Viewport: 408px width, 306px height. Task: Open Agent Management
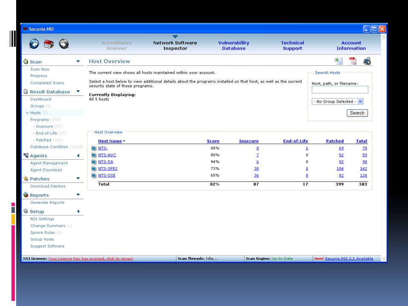coord(49,163)
